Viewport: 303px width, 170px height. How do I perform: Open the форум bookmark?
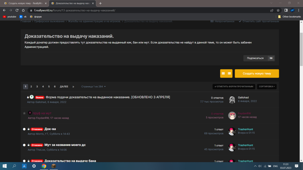[36, 17]
